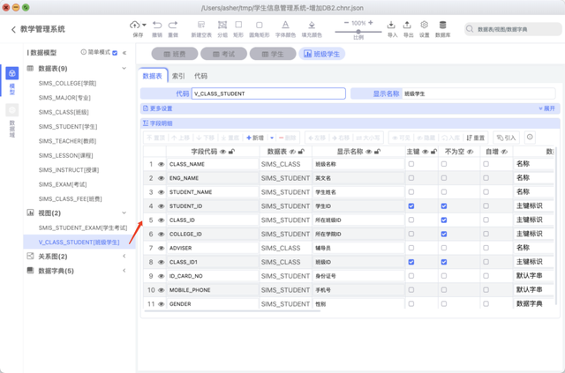Toggle visibility eye for GENDER row
Image resolution: width=565 pixels, height=373 pixels.
161,304
